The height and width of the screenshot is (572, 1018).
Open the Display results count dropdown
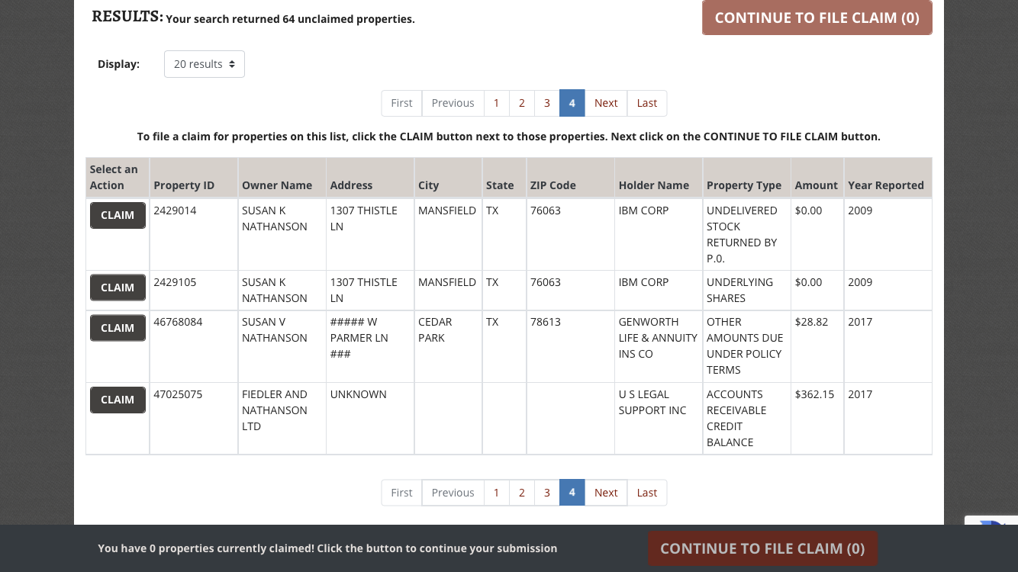click(x=205, y=64)
